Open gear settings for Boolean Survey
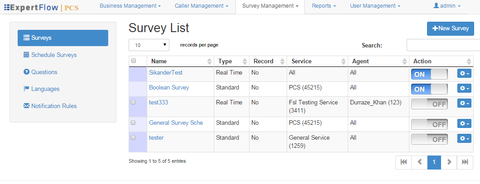480x184 pixels. pos(464,89)
